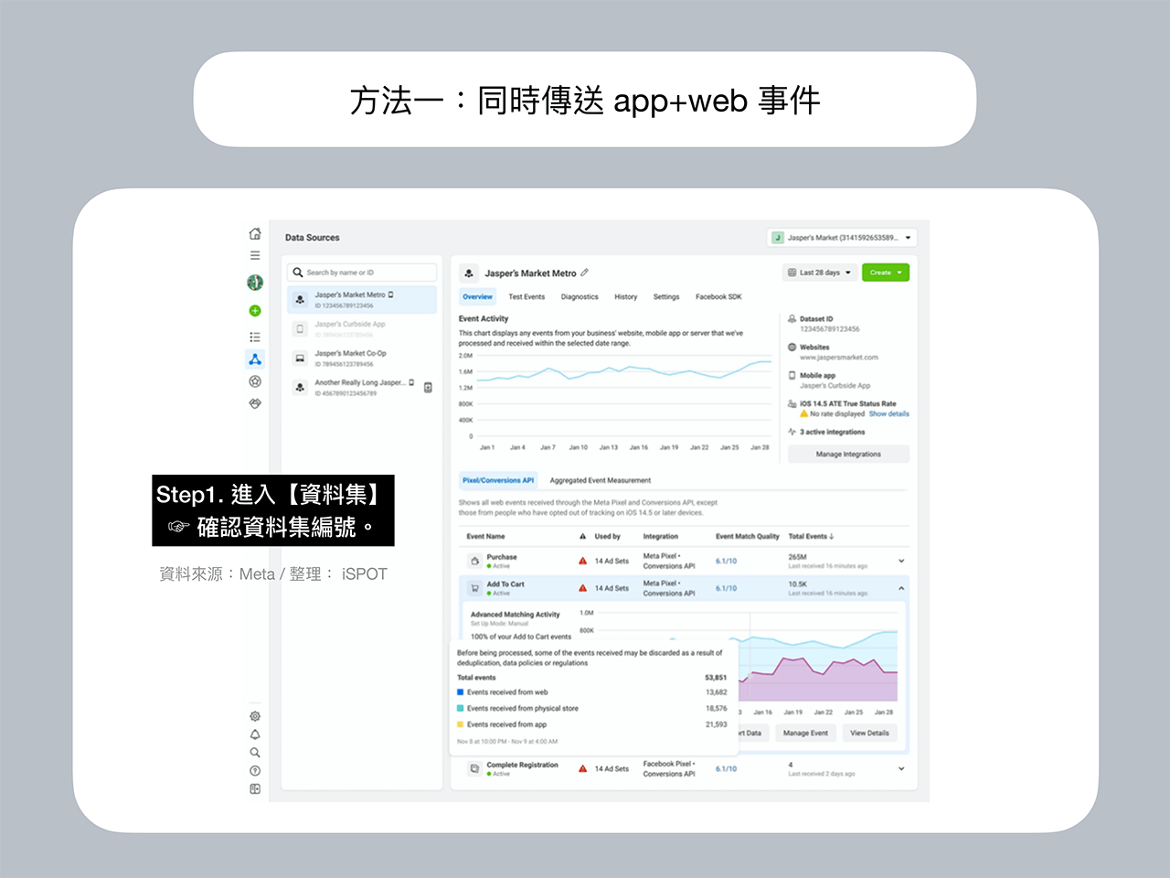Click the yellow Events received from app swatch
The image size is (1170, 878).
coord(461,724)
